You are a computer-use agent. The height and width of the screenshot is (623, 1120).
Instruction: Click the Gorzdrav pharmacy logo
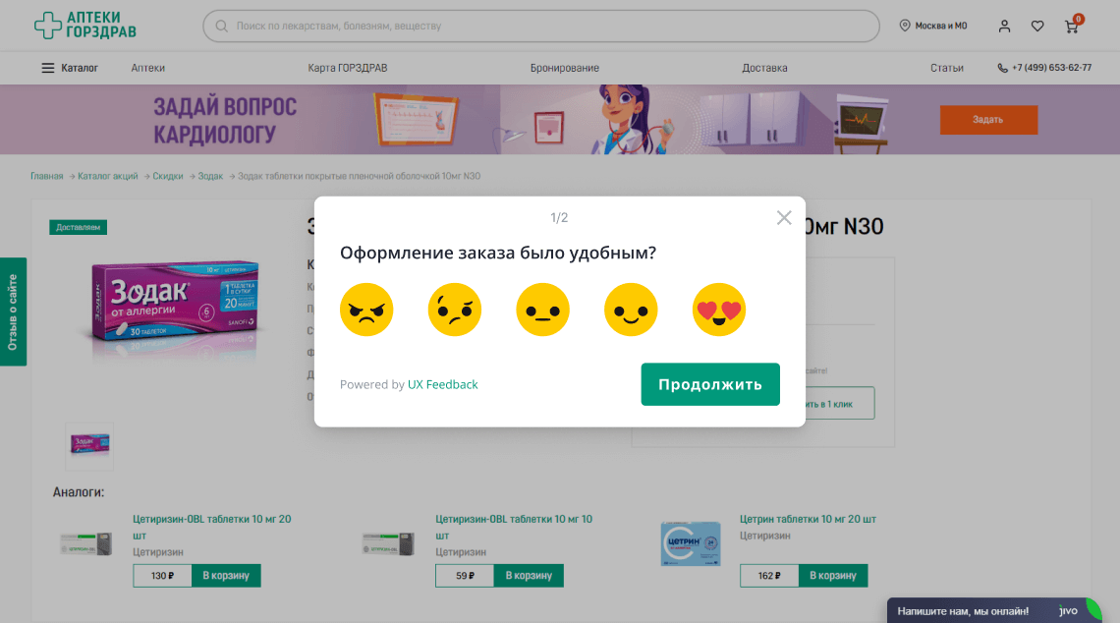point(85,26)
